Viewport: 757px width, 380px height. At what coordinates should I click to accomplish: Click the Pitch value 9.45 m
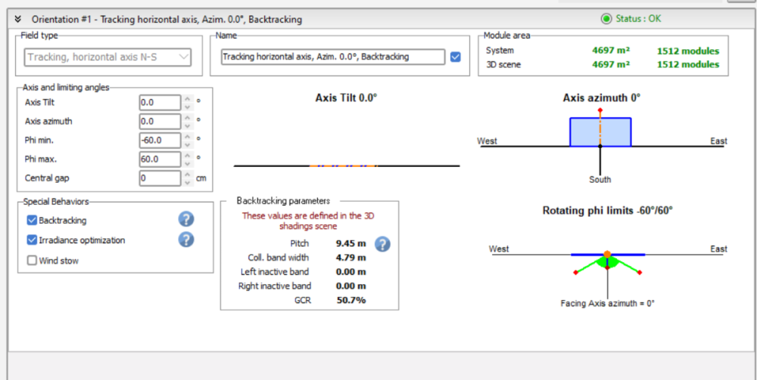coord(351,243)
